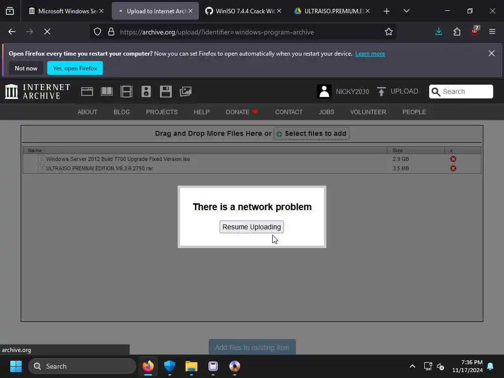Open the PROJECTS menu item
This screenshot has width=504, height=378.
[x=161, y=112]
